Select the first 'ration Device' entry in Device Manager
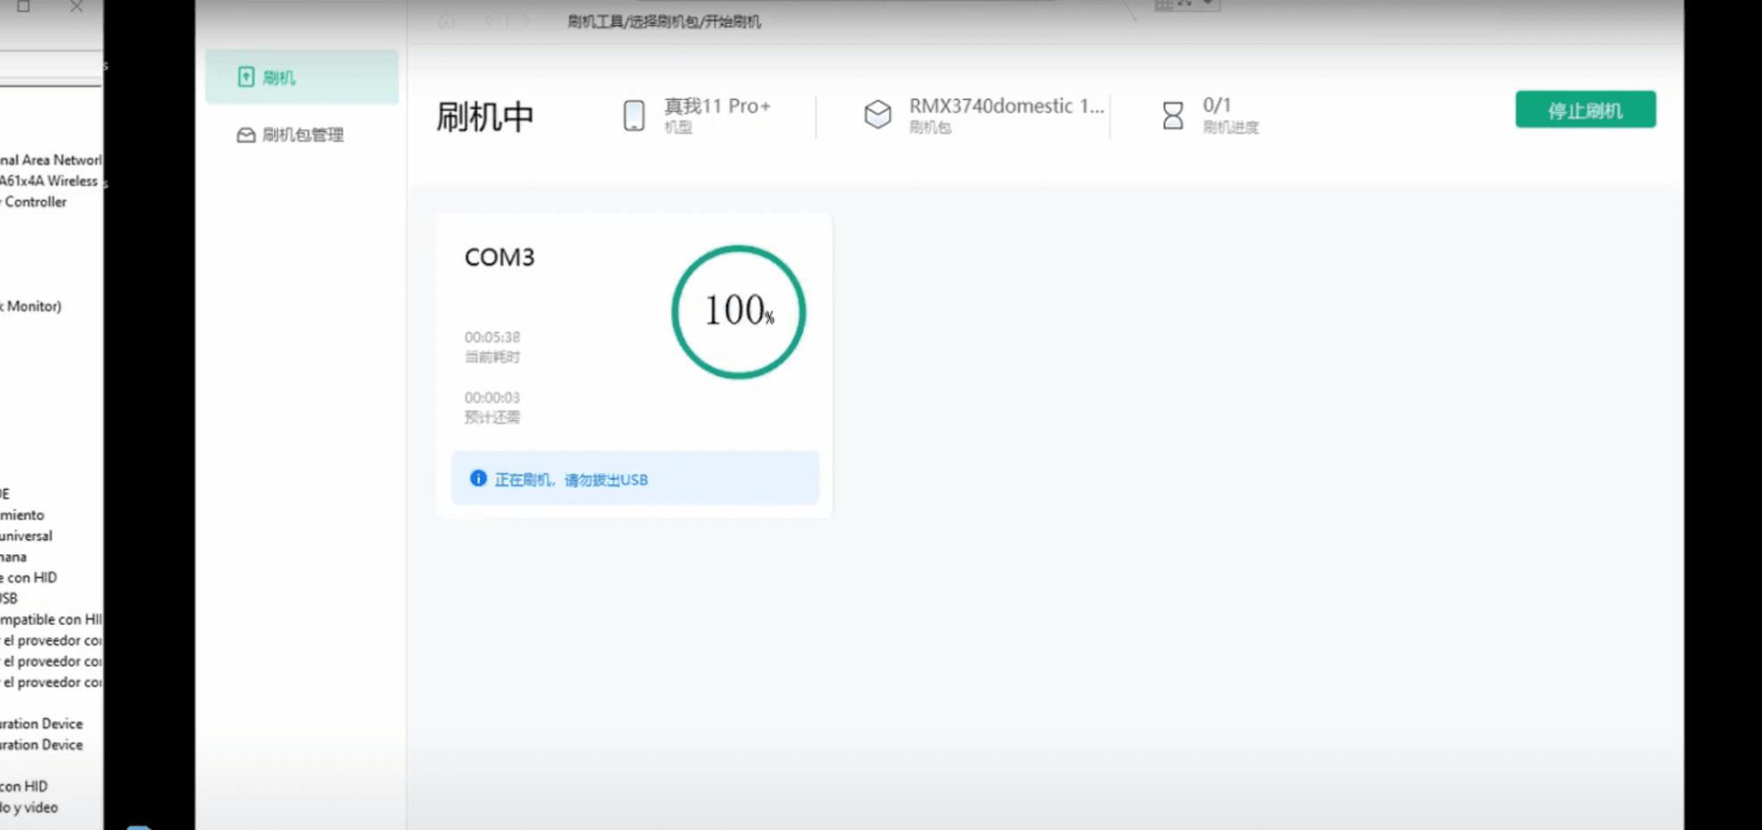Image resolution: width=1762 pixels, height=830 pixels. tap(41, 724)
